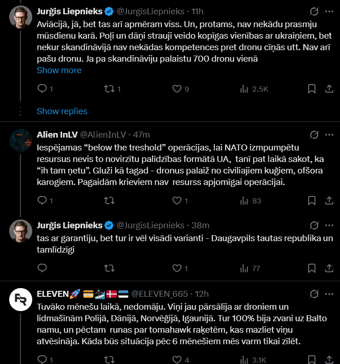Expand text with Show more link
The width and height of the screenshot is (340, 364).
point(59,70)
